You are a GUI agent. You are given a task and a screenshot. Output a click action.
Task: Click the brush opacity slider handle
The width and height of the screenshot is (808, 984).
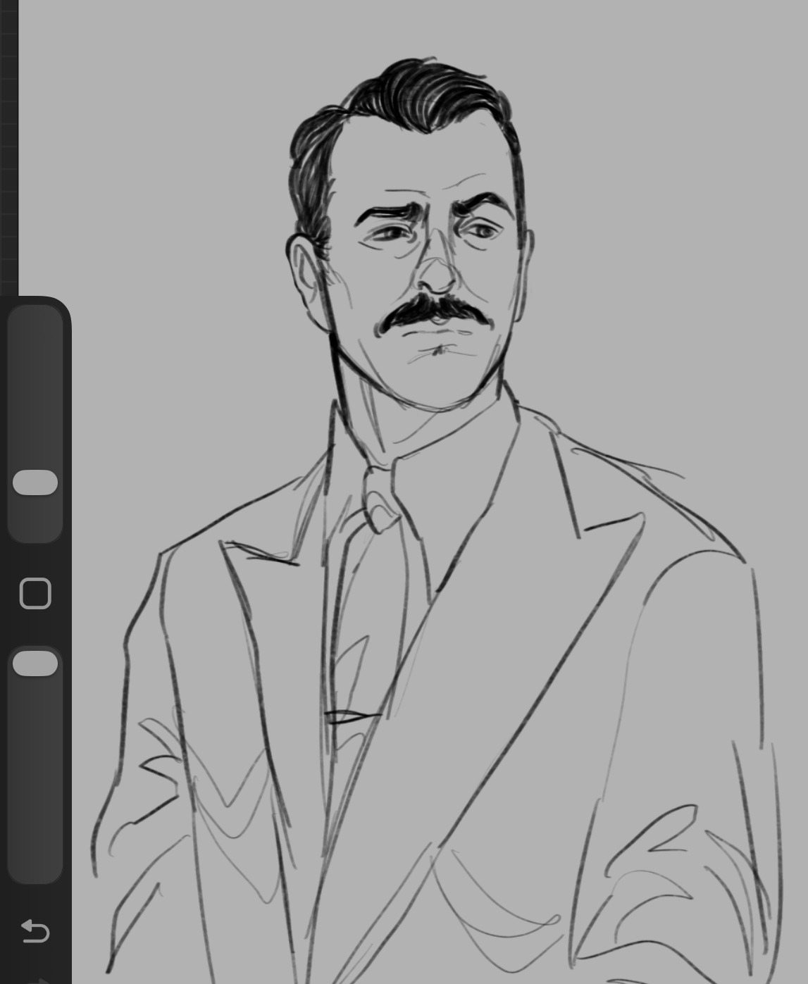pos(35,664)
